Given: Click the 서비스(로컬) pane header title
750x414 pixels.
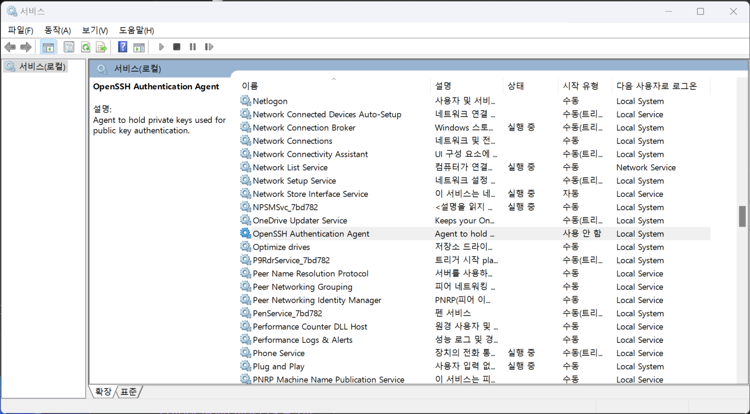Looking at the screenshot, I should (138, 69).
